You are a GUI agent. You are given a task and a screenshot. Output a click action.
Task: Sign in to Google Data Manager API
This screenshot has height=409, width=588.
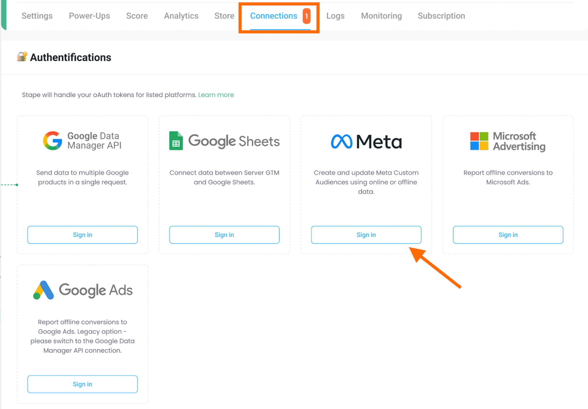click(x=82, y=235)
